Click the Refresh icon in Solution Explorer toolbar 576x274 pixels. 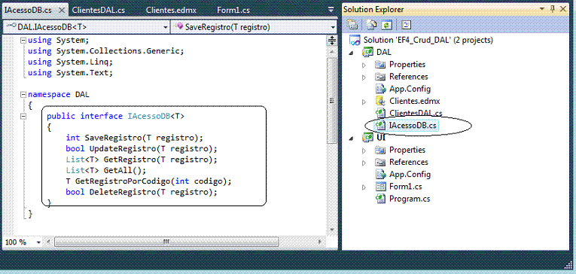[387, 25]
